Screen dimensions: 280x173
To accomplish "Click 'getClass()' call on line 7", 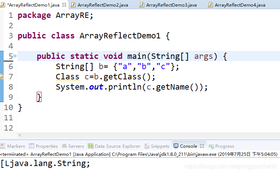I will pos(127,77).
